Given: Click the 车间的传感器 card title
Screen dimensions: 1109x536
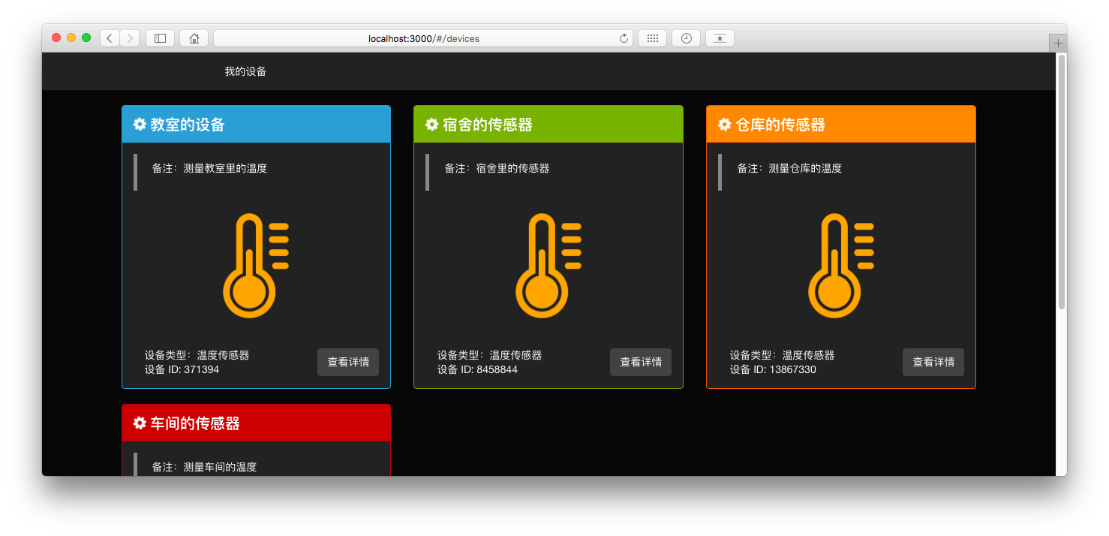Looking at the screenshot, I should point(195,423).
